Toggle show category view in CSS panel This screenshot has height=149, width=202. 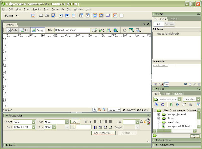(x=156, y=84)
